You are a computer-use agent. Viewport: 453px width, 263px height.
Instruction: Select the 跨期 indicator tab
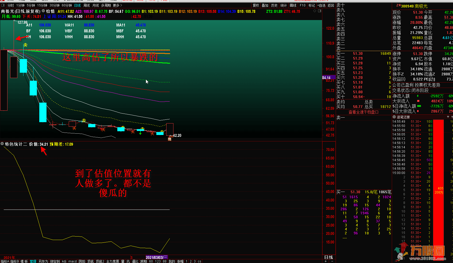[x=144, y=261]
